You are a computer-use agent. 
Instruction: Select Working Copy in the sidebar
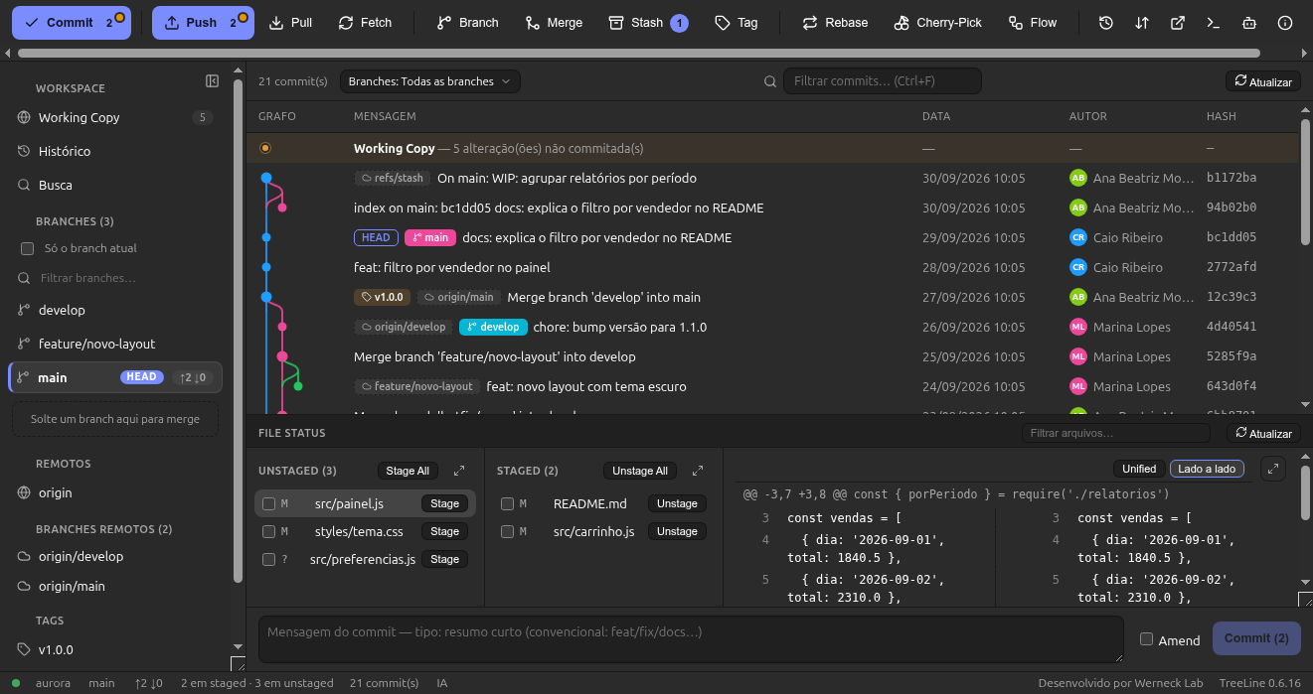(115, 117)
